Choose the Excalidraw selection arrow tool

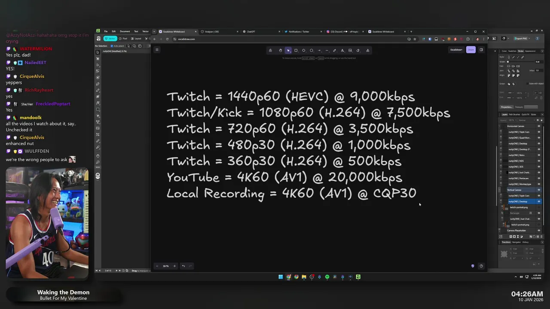click(288, 50)
